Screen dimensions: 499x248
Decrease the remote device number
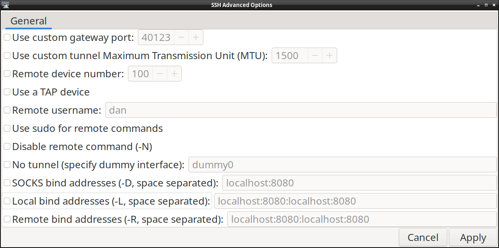coord(160,74)
